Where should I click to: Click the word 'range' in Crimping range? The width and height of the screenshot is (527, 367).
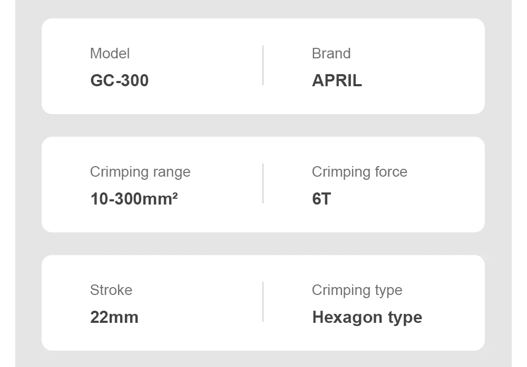click(x=171, y=172)
